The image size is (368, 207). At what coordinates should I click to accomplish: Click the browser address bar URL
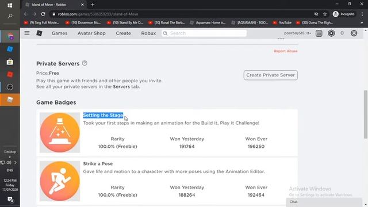pyautogui.click(x=98, y=14)
